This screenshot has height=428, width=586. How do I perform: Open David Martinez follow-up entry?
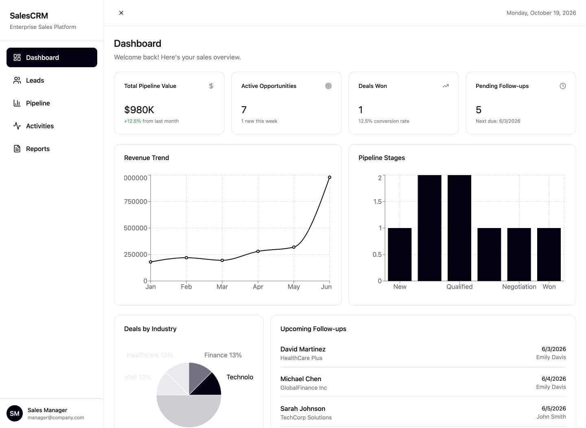coord(423,353)
